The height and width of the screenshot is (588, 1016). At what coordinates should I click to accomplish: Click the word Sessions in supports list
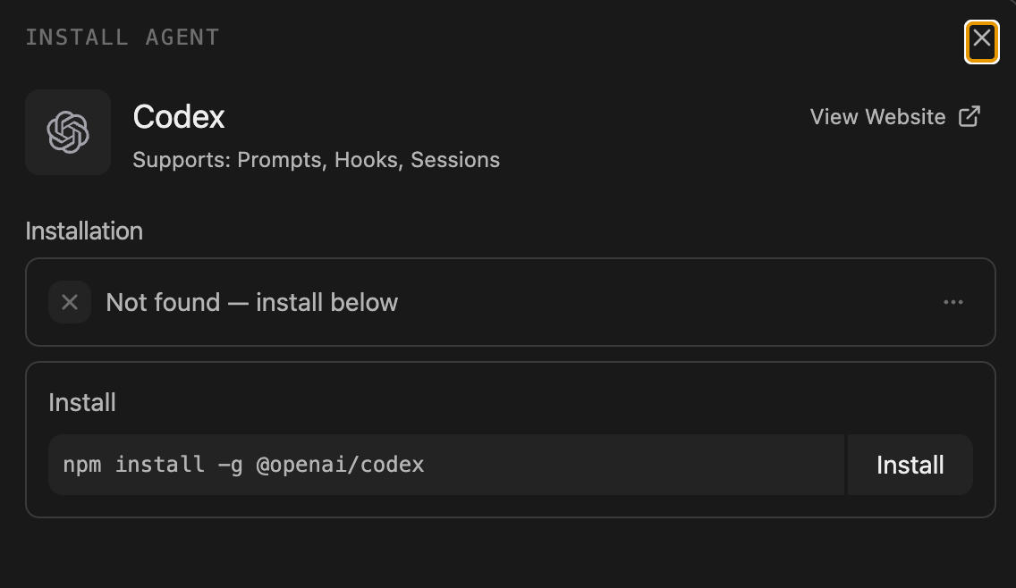pos(455,160)
